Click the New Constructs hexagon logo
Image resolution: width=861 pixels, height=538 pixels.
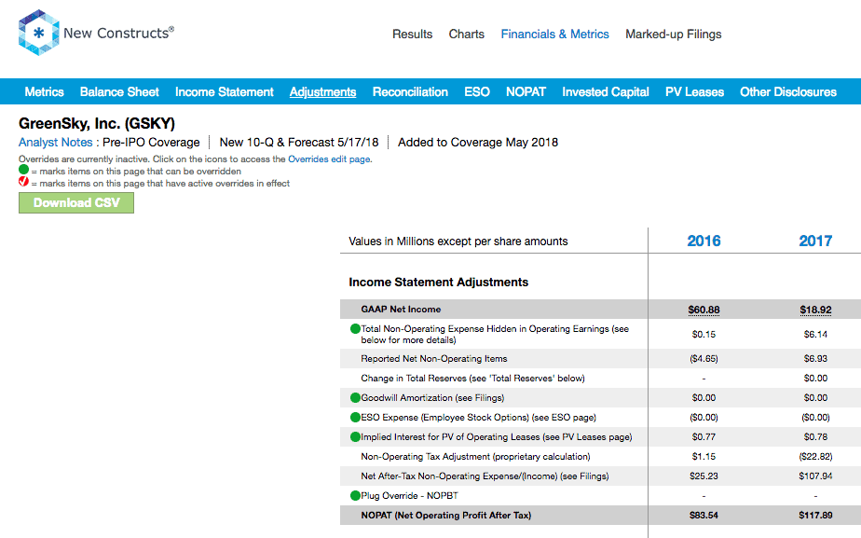(38, 33)
